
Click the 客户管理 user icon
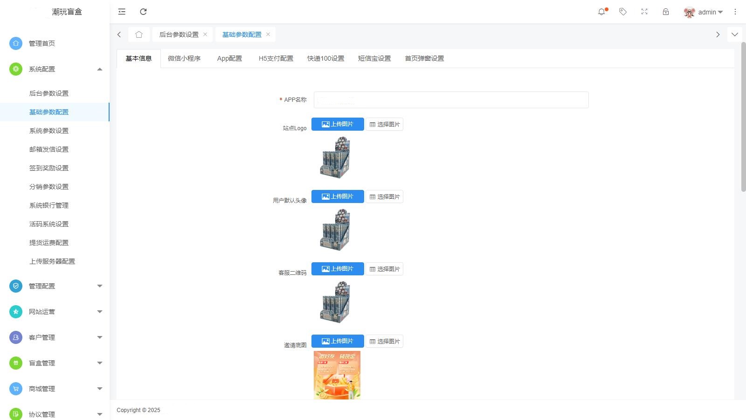(16, 337)
